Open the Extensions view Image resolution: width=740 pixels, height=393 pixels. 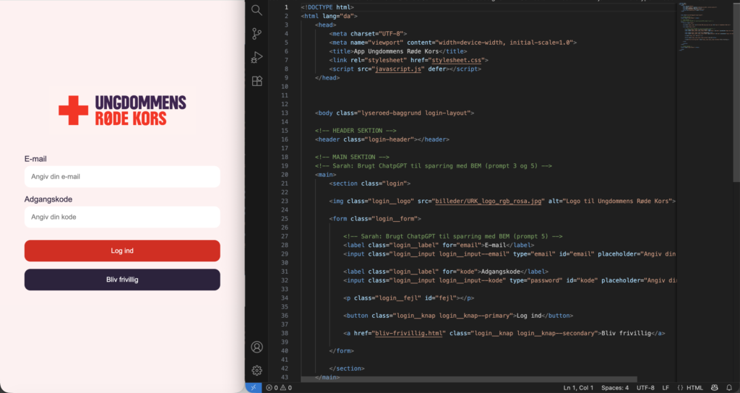pos(257,81)
